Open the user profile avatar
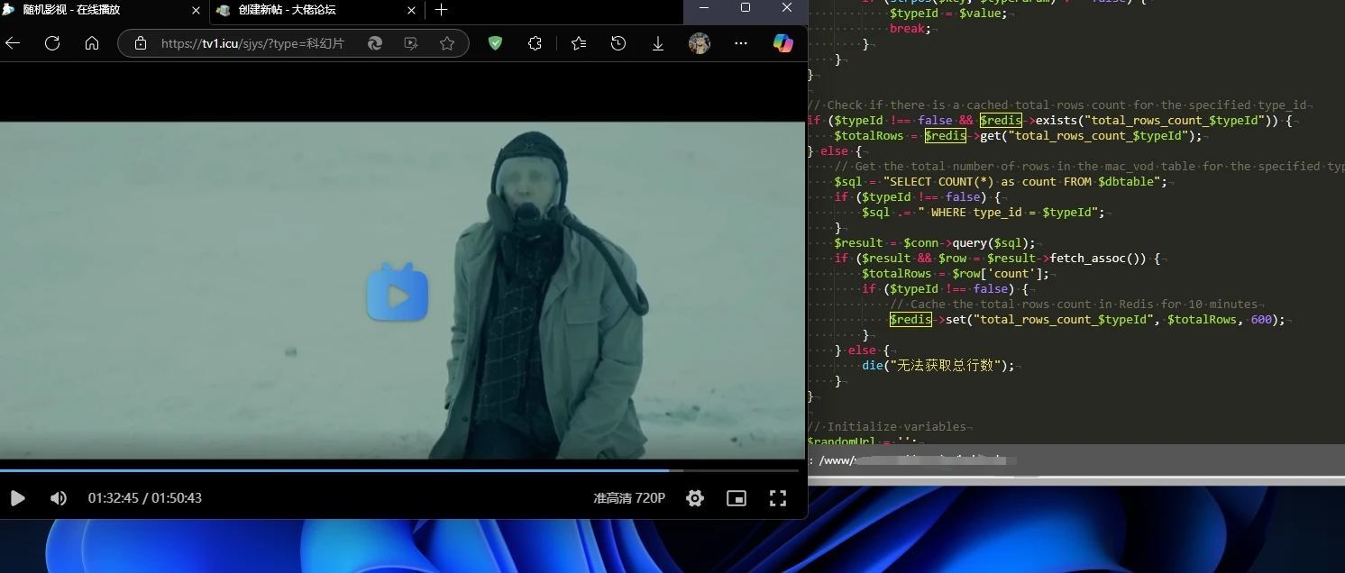1345x573 pixels. click(699, 43)
